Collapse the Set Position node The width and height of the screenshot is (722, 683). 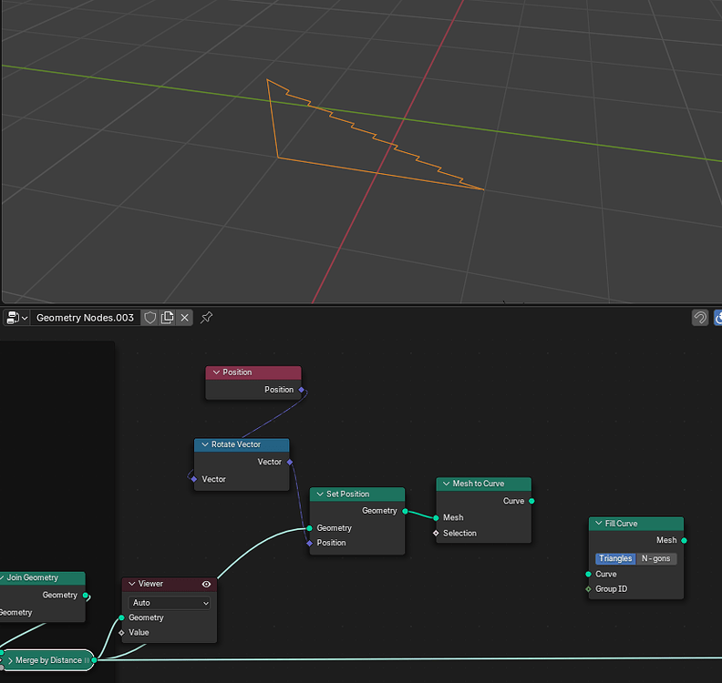click(x=320, y=494)
